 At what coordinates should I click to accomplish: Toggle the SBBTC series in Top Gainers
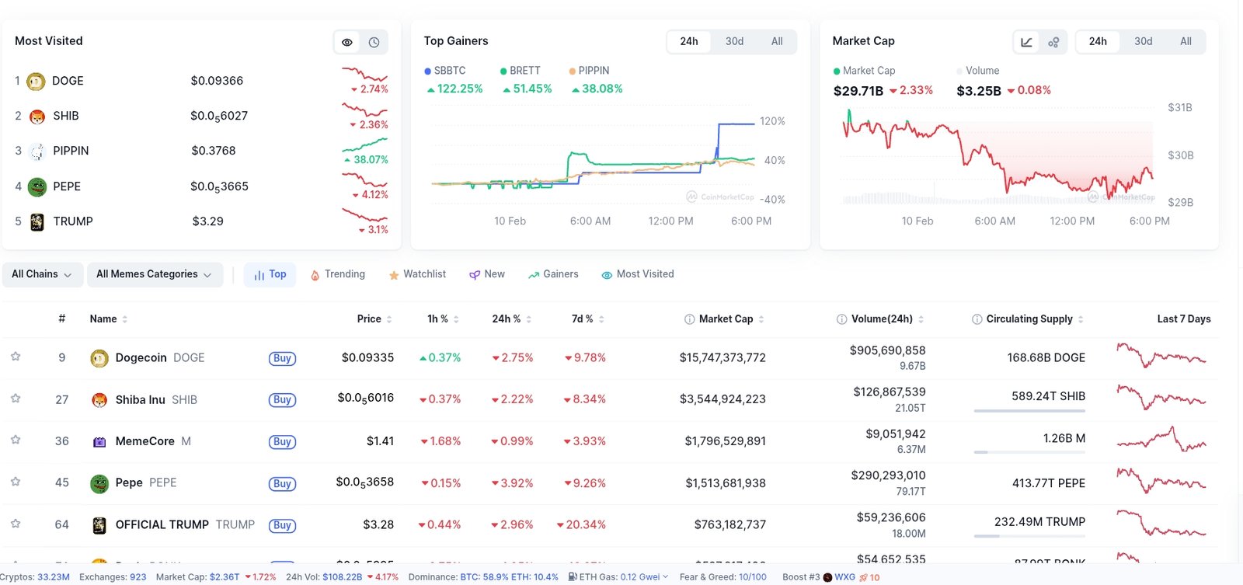pos(445,71)
